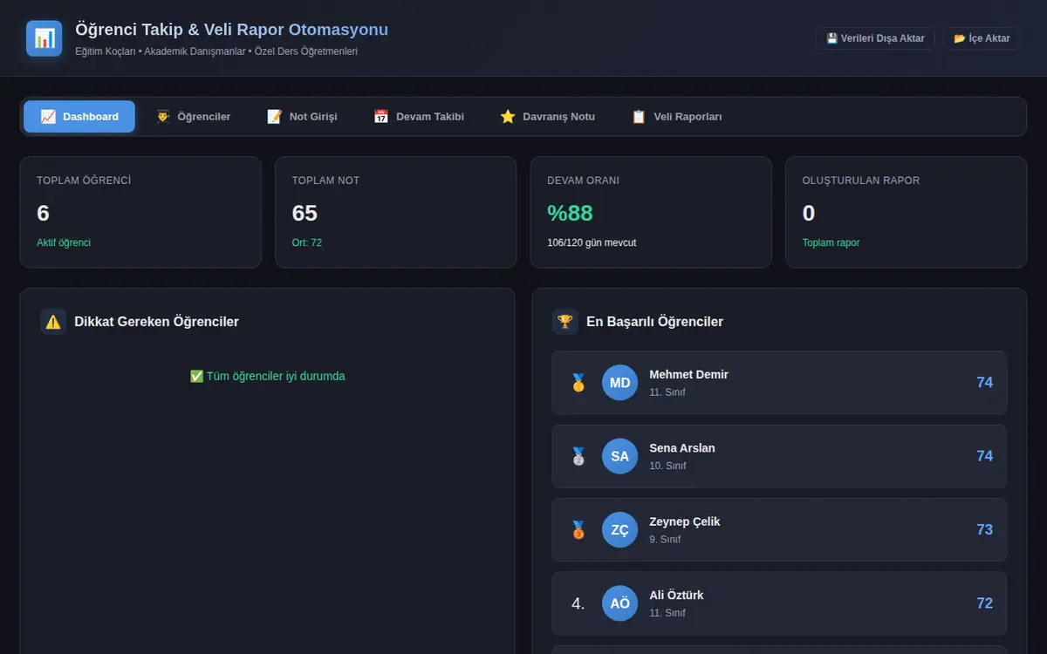
Task: Click the İçe Aktar button
Action: (x=982, y=38)
